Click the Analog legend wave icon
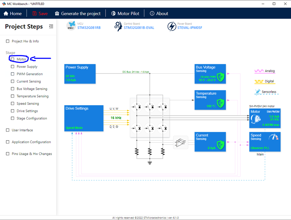This screenshot has height=220, width=291. pyautogui.click(x=259, y=71)
